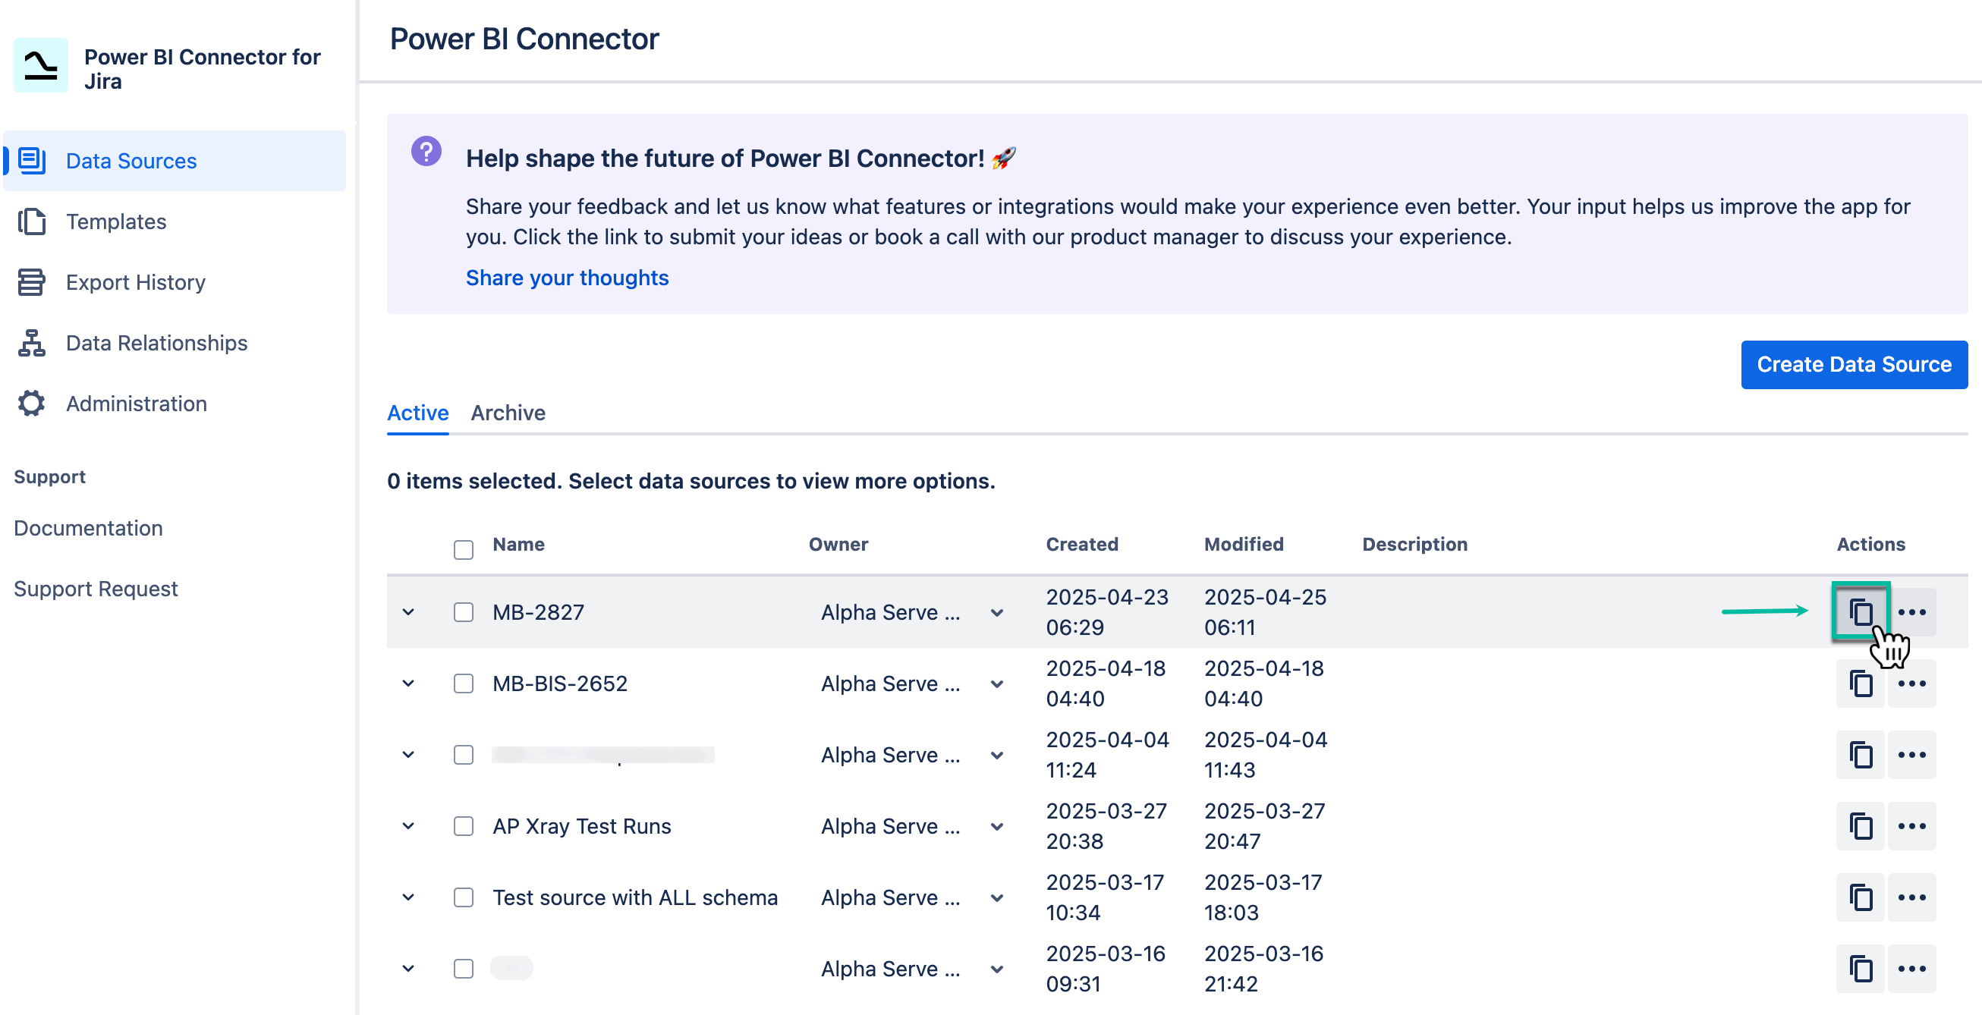Copy the MB-2827 data source
The width and height of the screenshot is (1982, 1015).
coord(1861,611)
